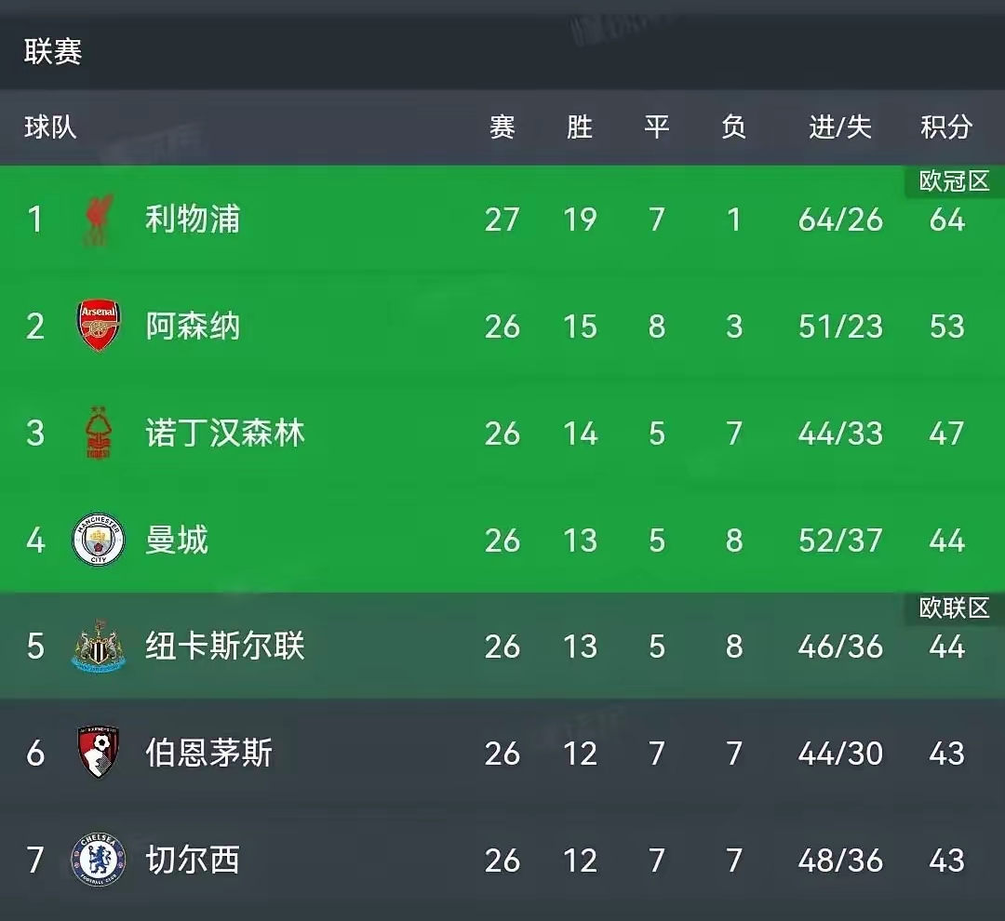Screen dimensions: 1005x921
Task: Select the 诺丁汉森林 team row name
Action: pos(225,434)
